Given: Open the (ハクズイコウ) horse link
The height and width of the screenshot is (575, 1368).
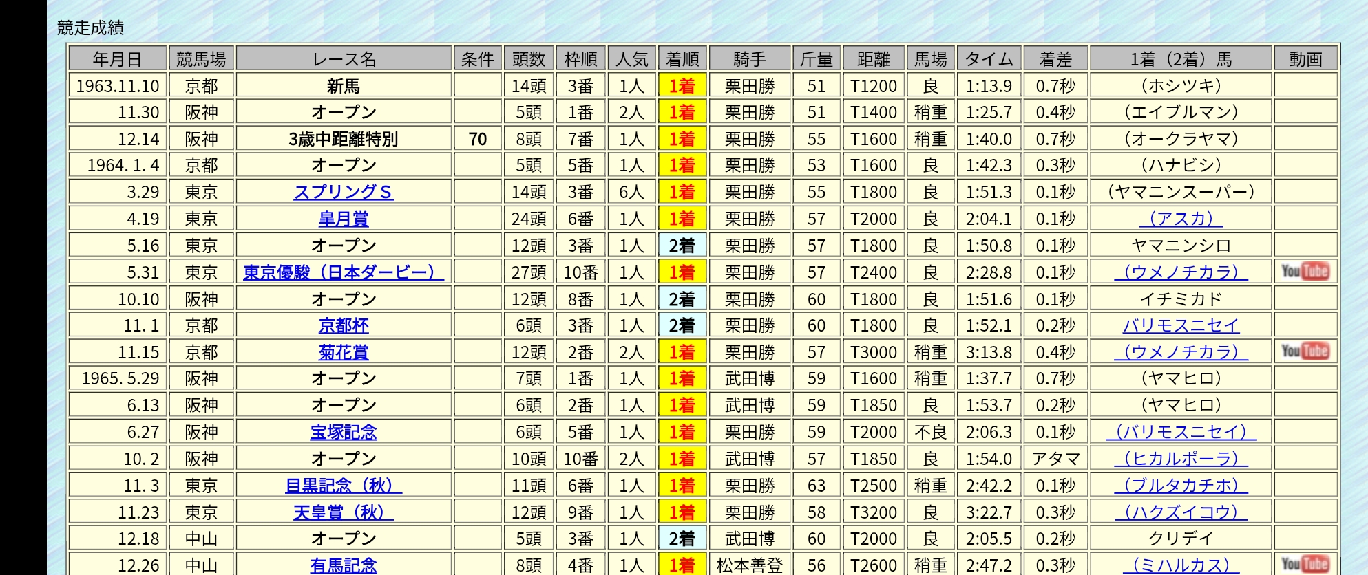Looking at the screenshot, I should click(1181, 512).
